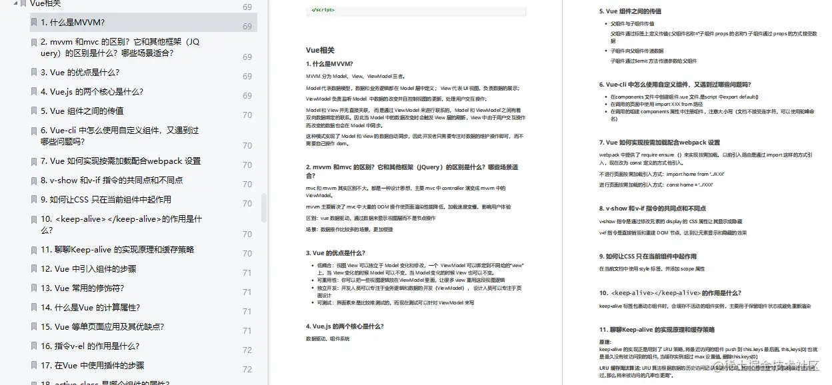Click bookmark icon beside 9. 如何让CSS 只在当前组件中起作用
Image resolution: width=832 pixels, height=385 pixels.
pos(34,200)
